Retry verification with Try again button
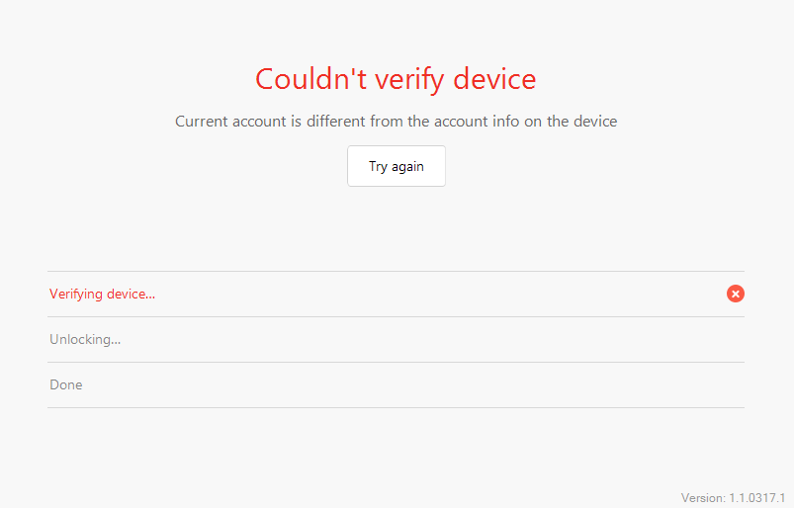794x508 pixels. click(397, 166)
